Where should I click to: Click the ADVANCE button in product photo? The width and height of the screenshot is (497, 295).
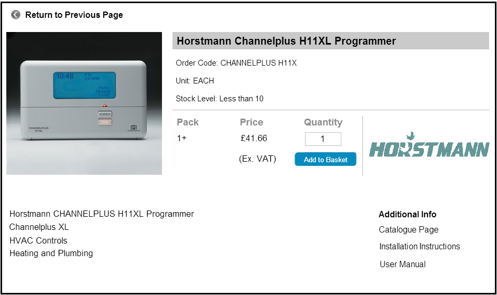105,114
